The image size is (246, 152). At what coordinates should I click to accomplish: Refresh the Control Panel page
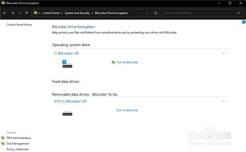click(x=155, y=13)
